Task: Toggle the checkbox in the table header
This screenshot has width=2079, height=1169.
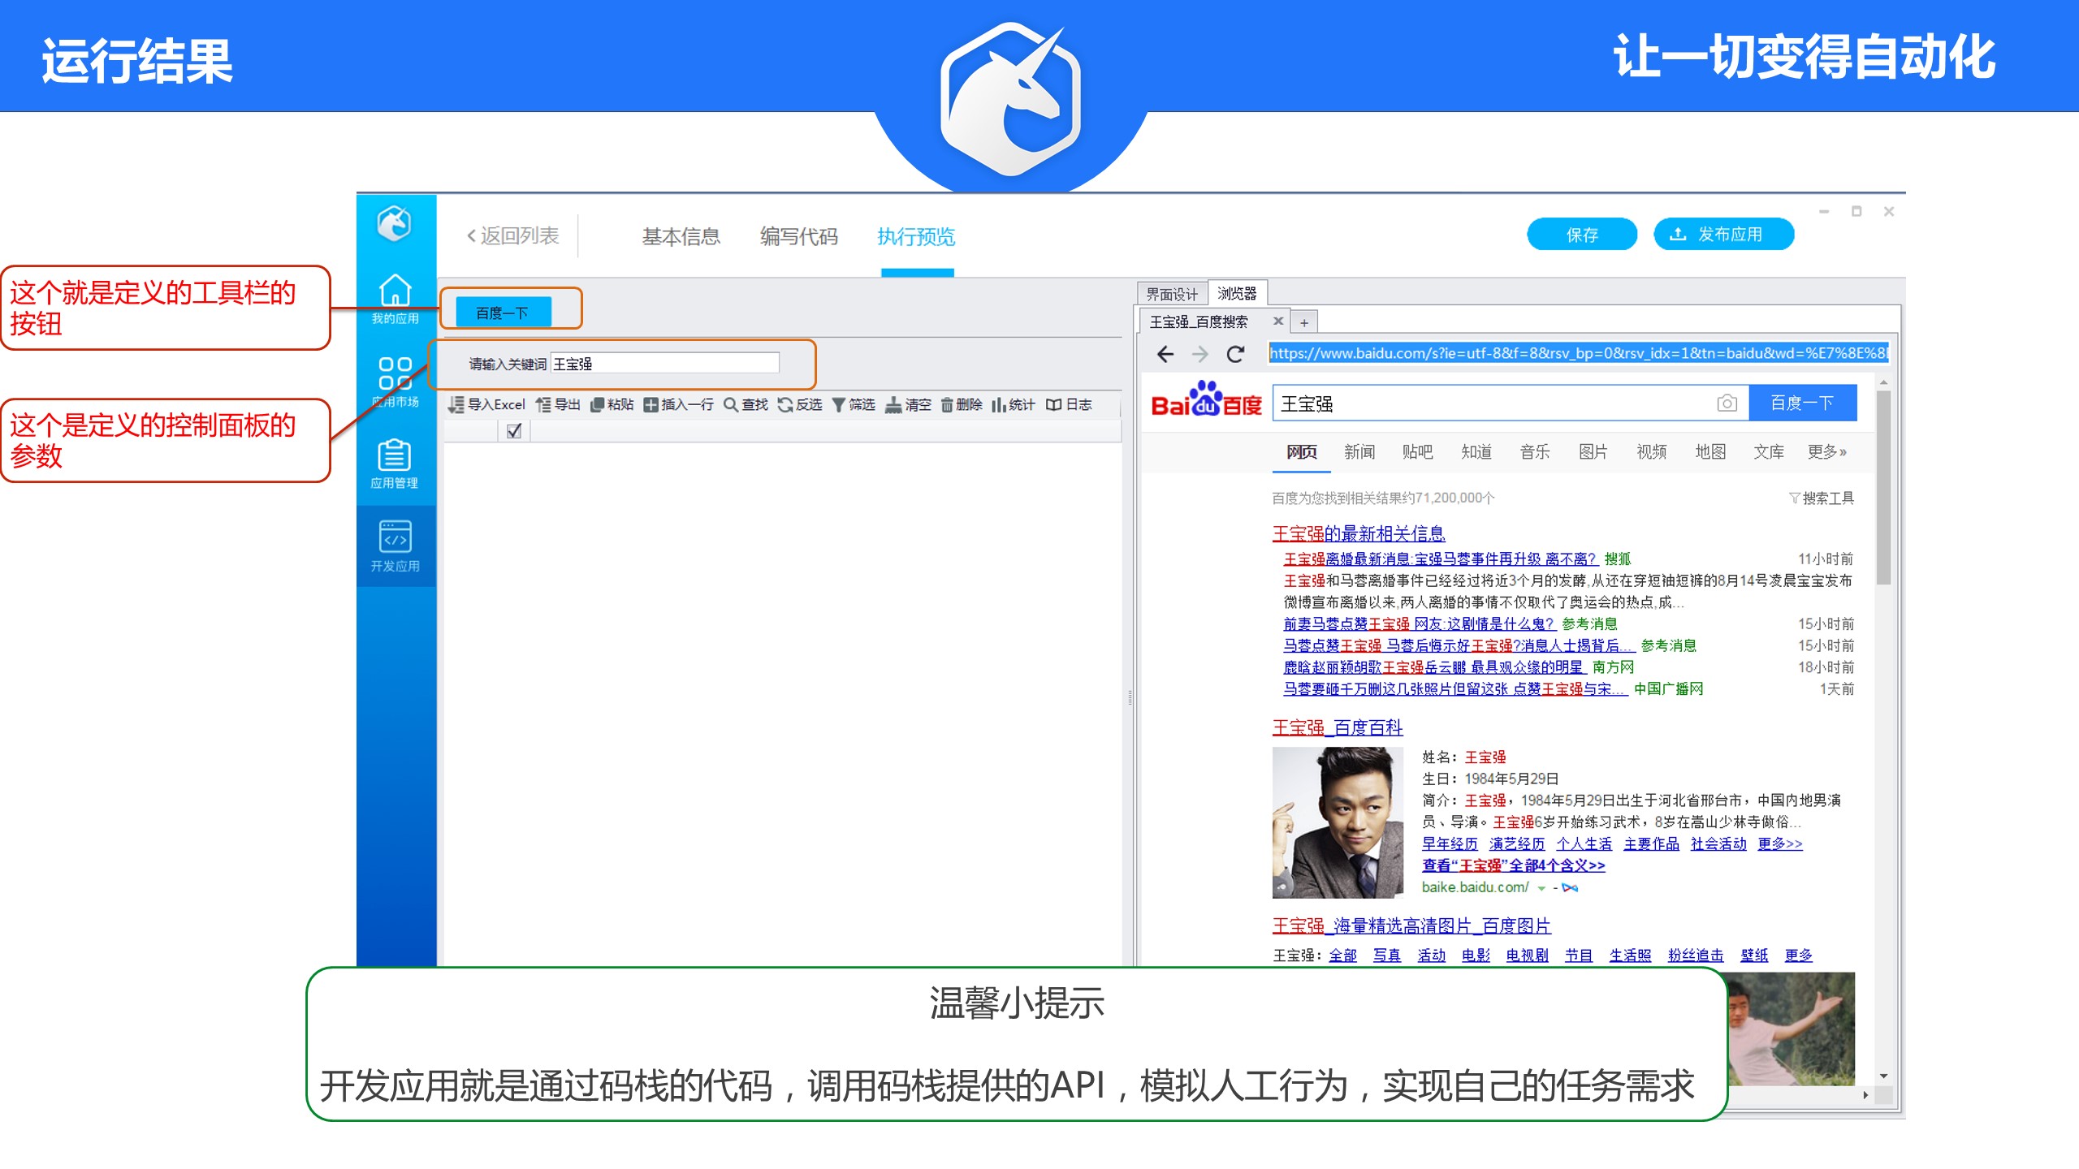Action: (x=513, y=431)
